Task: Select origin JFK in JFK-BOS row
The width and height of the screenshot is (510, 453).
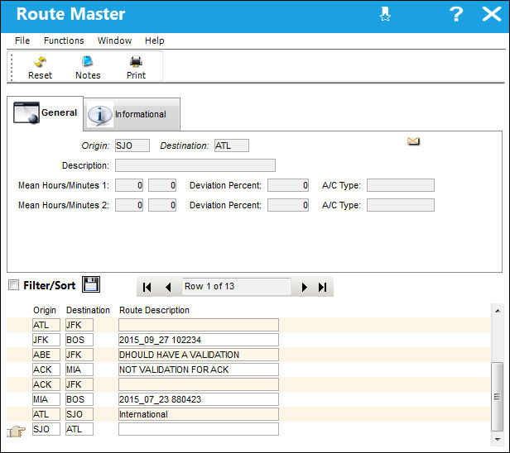Action: [46, 340]
